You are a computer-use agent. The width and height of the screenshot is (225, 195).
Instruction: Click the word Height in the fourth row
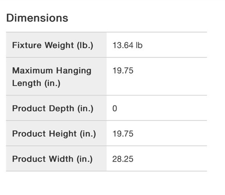pos(63,134)
